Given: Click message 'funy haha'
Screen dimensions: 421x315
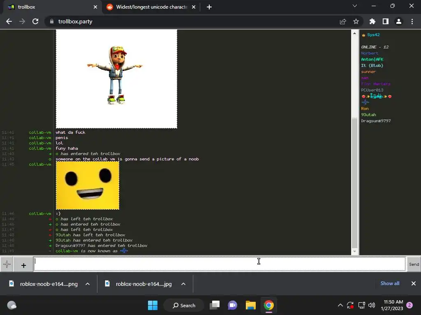Looking at the screenshot, I should click(x=67, y=148).
